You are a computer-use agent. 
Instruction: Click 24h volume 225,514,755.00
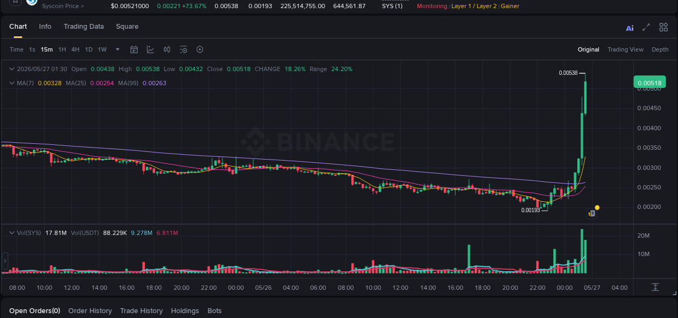[x=303, y=6]
